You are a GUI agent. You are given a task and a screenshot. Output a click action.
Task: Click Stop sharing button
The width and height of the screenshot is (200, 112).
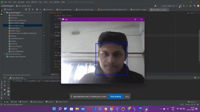tap(116, 96)
